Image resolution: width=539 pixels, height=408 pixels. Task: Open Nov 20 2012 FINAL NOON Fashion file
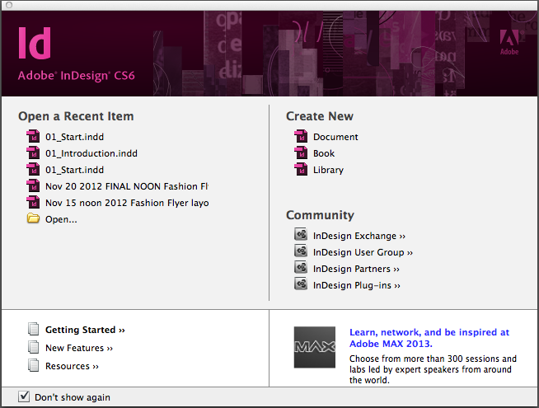[127, 186]
